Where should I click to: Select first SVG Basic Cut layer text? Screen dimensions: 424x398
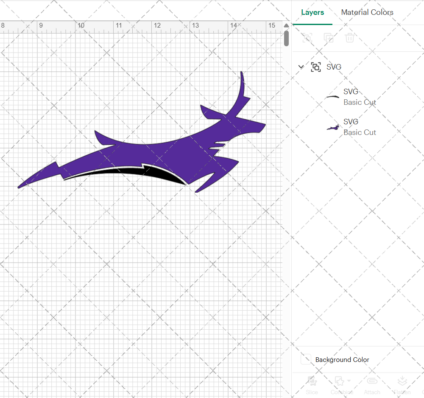click(x=360, y=97)
